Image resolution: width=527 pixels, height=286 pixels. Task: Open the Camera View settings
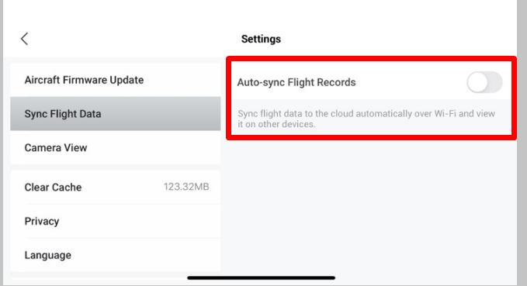(116, 148)
